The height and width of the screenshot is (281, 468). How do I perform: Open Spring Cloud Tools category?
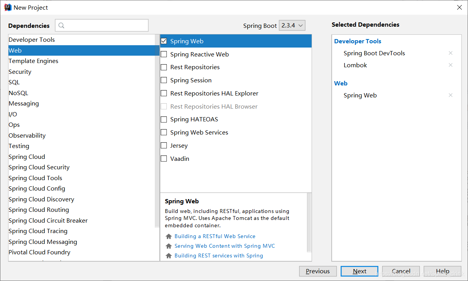point(81,178)
